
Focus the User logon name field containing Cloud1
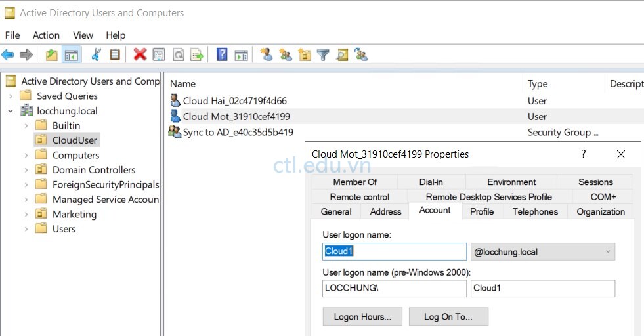pyautogui.click(x=395, y=251)
